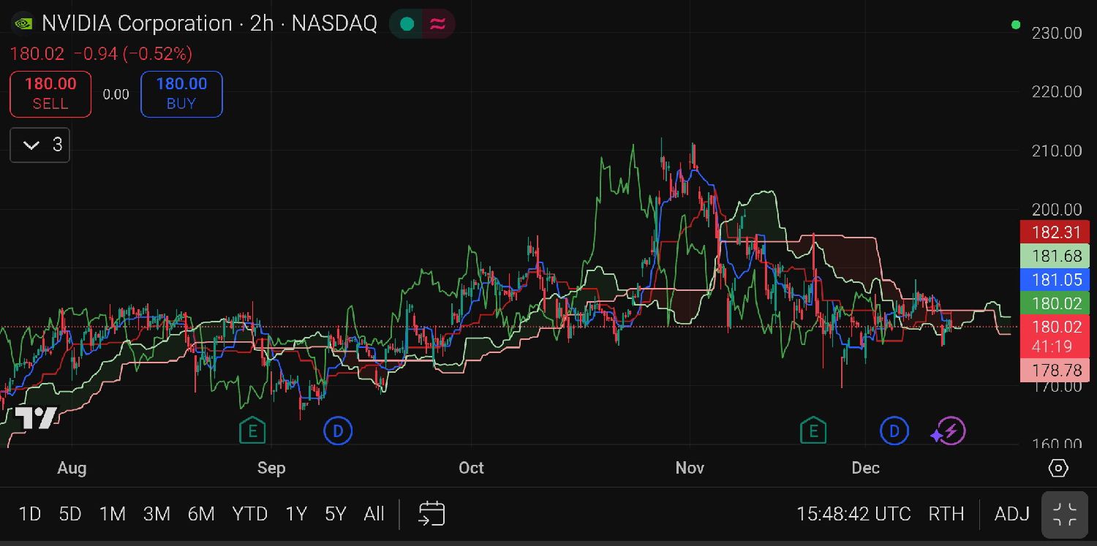Open the purple lightning latest-updates icon
This screenshot has height=546, width=1097.
point(949,431)
